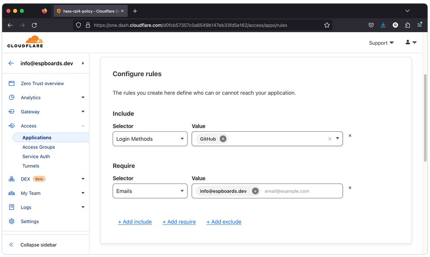Click the email@example.com input field
Screen dimensions: 430x257
(x=301, y=191)
